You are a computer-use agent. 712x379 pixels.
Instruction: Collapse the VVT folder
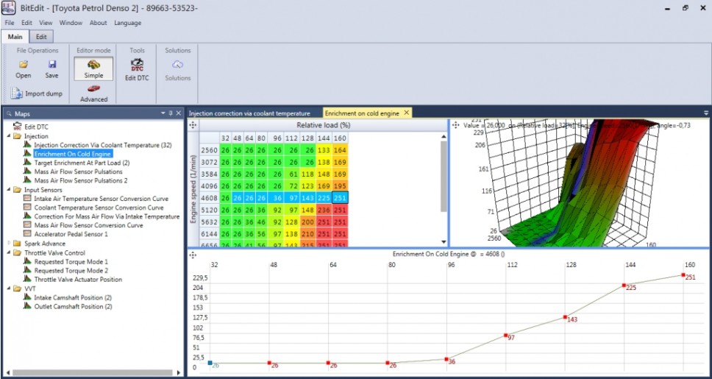[x=9, y=288]
